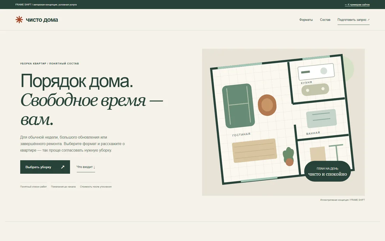Image resolution: width=385 pixels, height=241 pixels.
Task: Click the «План на день» badge
Action: [x=327, y=172]
